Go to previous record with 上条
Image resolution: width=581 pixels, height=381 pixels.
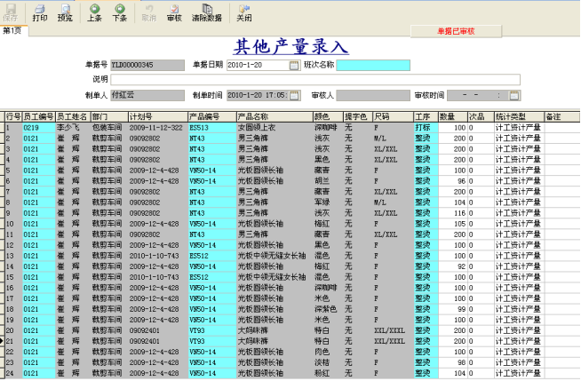[x=94, y=12]
